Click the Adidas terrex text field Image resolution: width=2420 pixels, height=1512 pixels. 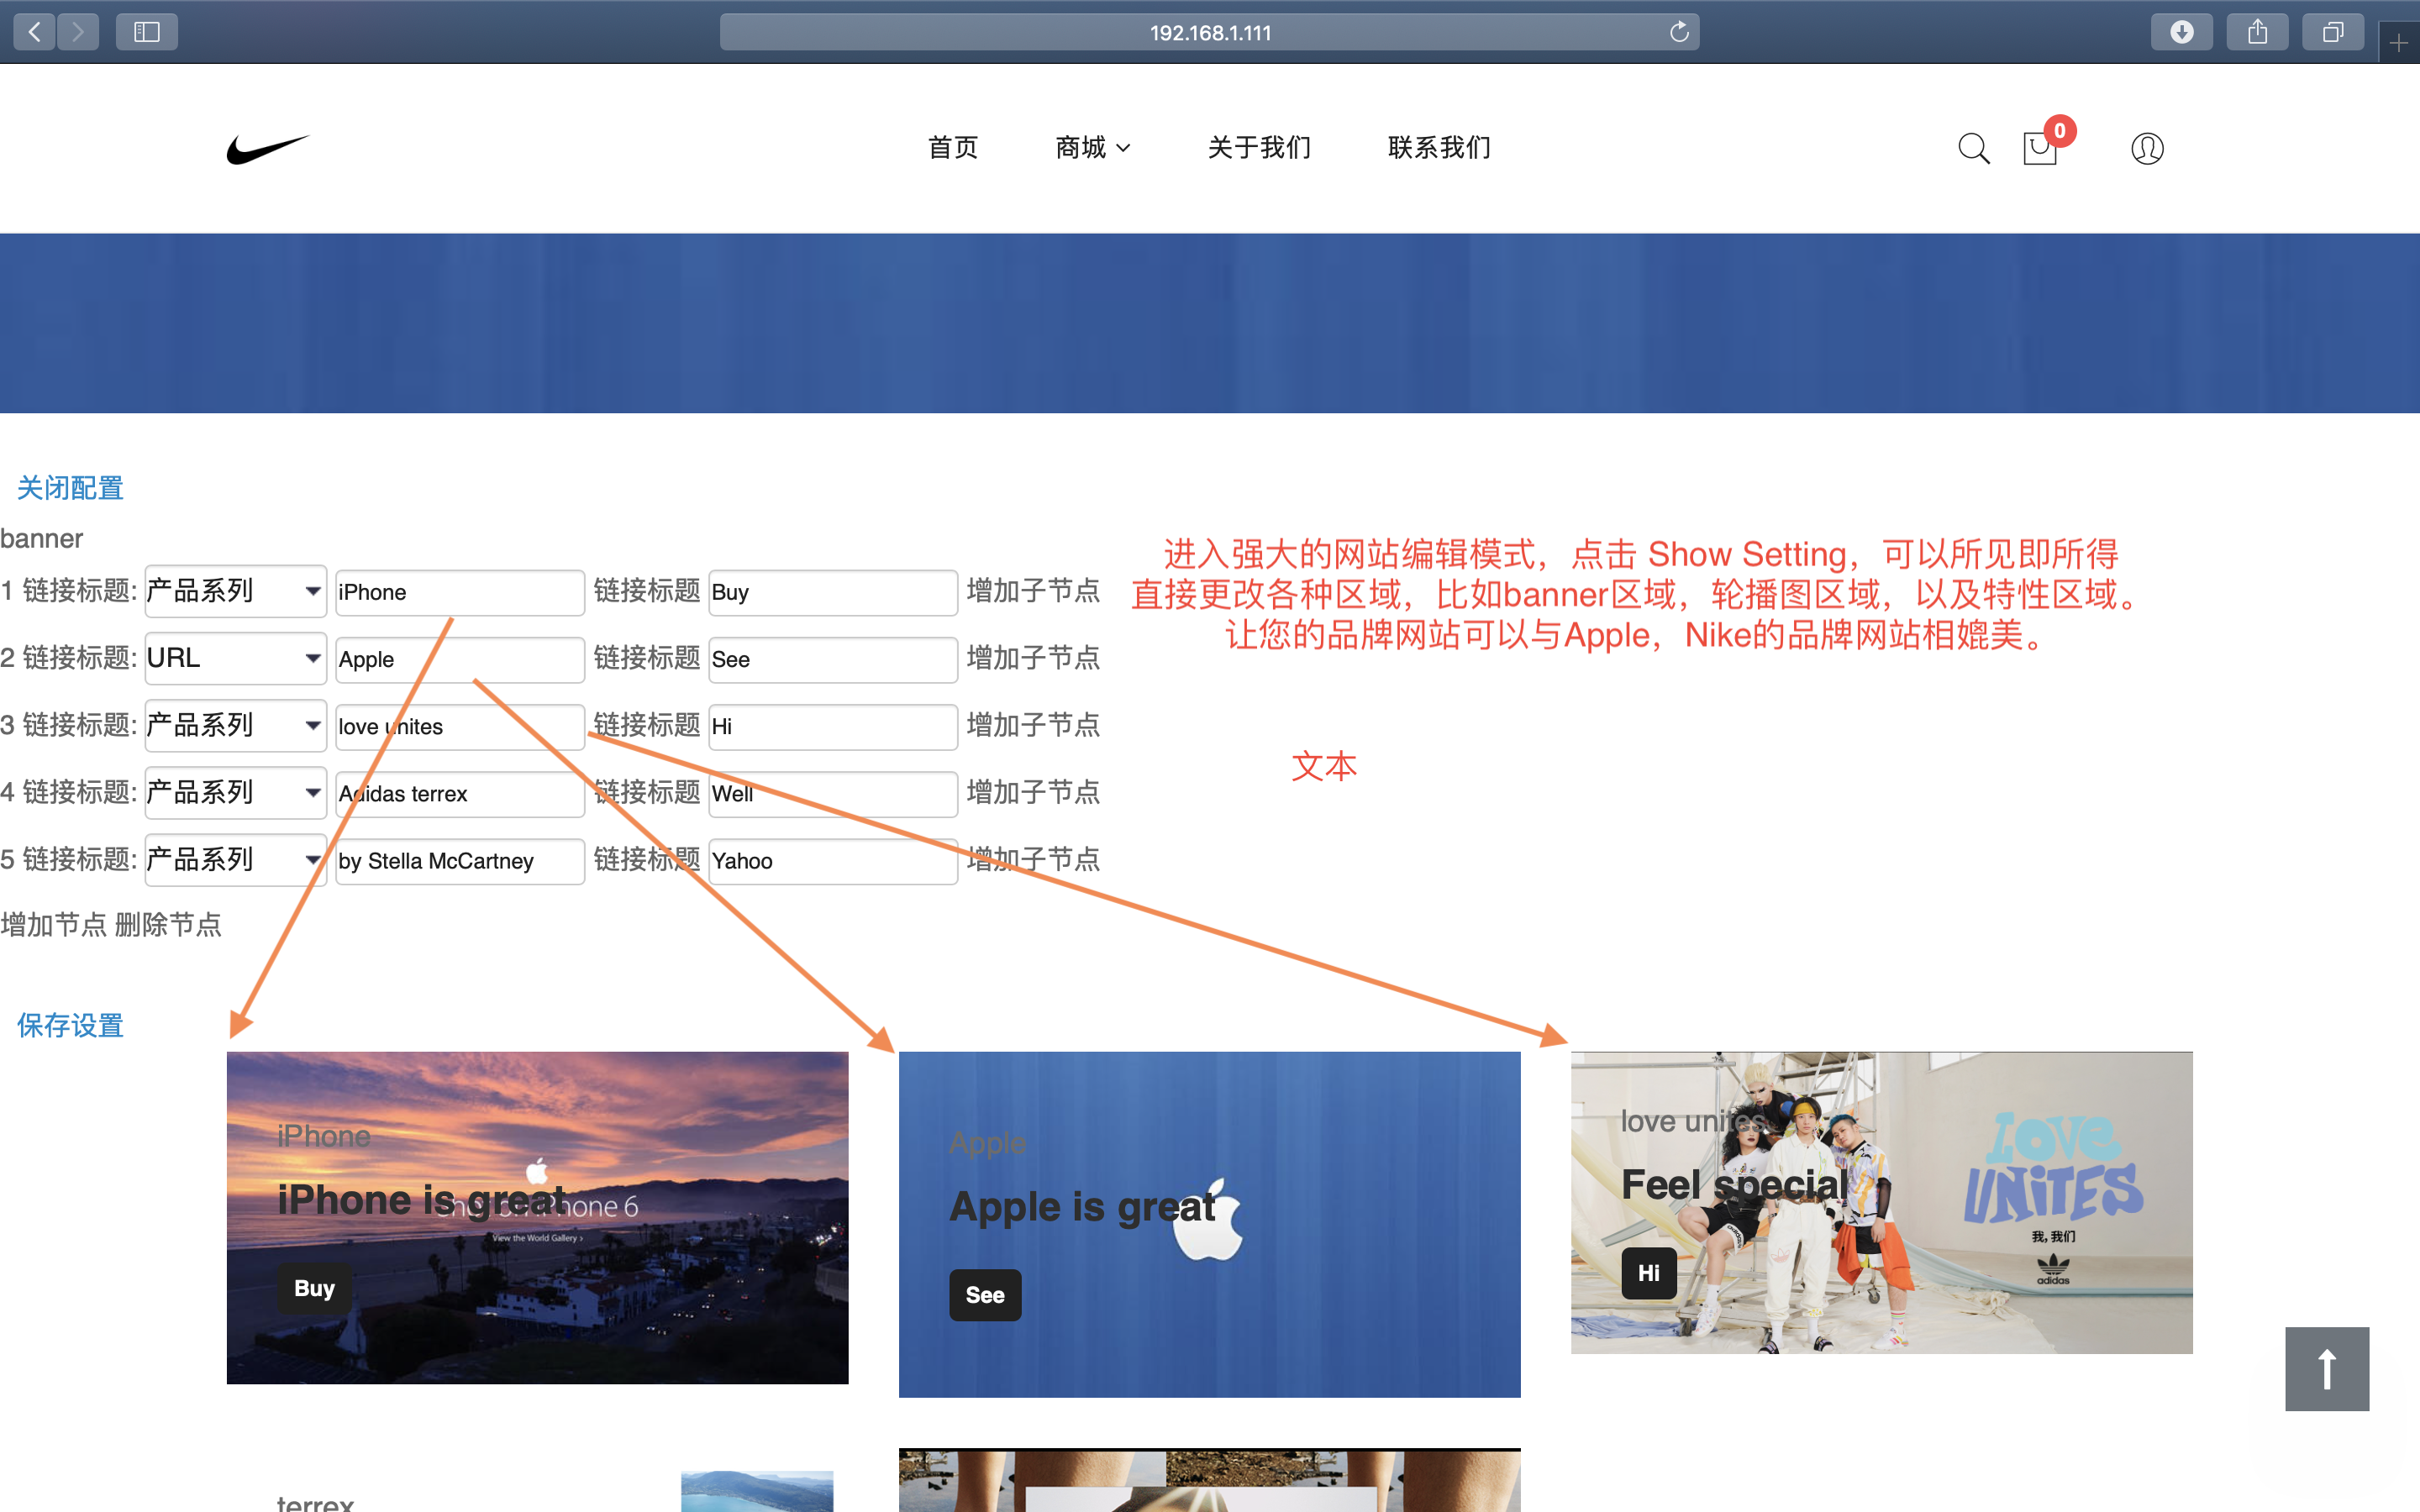coord(459,794)
